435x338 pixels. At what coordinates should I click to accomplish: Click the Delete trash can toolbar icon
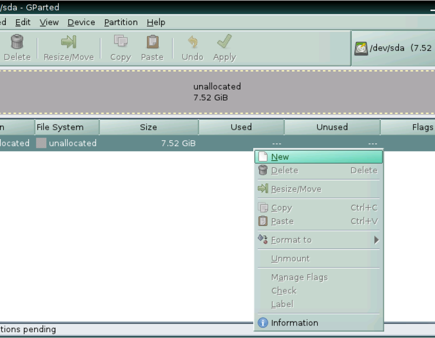[17, 42]
